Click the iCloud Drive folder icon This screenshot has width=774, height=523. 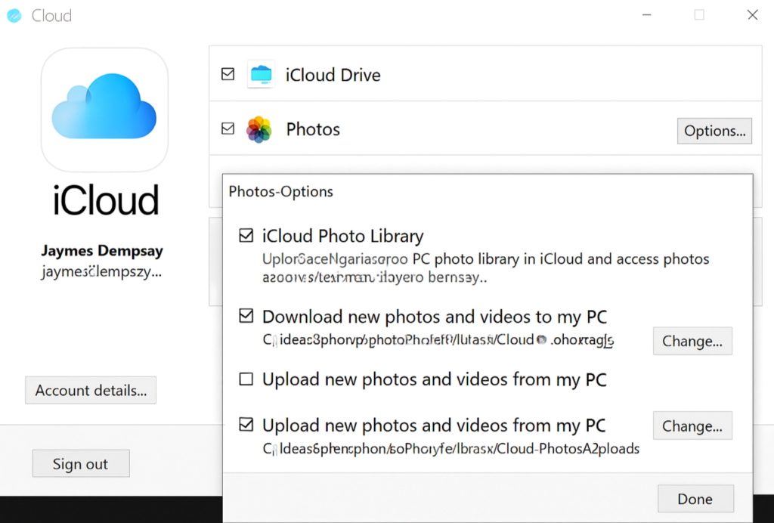tap(260, 75)
